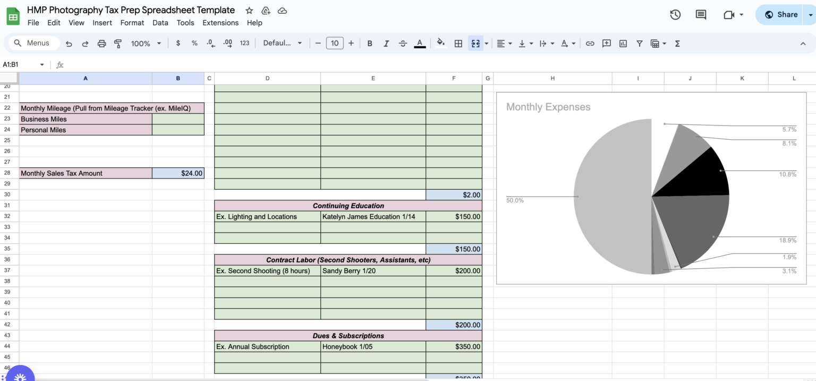Viewport: 816px width, 381px height.
Task: Open the functions menu with Sigma icon
Action: coord(677,43)
